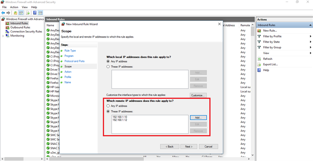Click the New Rule icon in Actions
313x161 pixels.
pyautogui.click(x=259, y=31)
